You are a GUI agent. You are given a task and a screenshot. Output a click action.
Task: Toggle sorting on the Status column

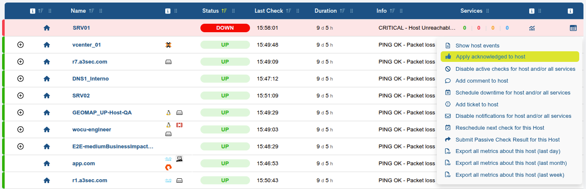pos(224,11)
